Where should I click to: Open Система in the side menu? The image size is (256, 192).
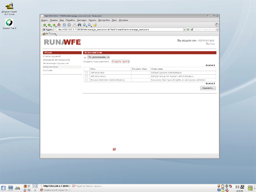pos(48,70)
